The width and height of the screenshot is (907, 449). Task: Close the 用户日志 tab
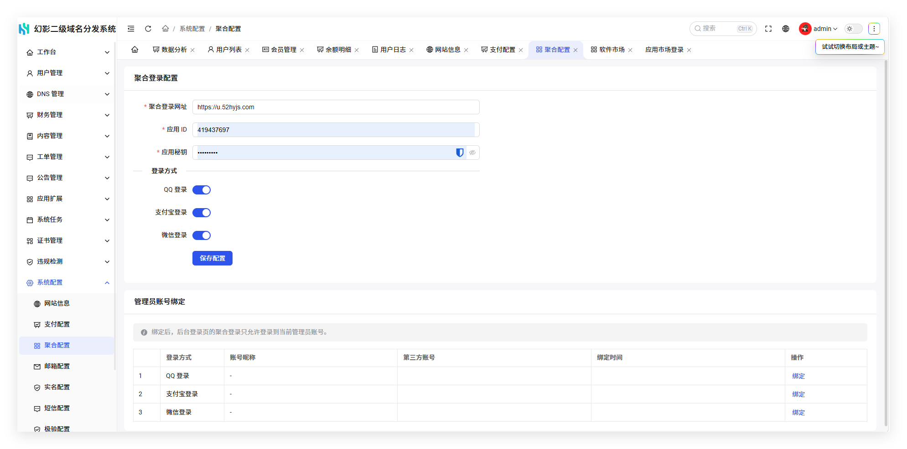pyautogui.click(x=411, y=50)
